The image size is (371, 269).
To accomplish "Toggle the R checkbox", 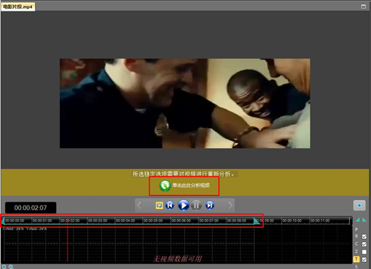I will [x=364, y=236].
